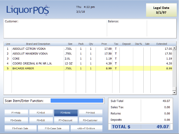The width and height of the screenshot is (179, 134).
Task: Click the 4.39 extended amount for Coors
Action: pos(169,63)
